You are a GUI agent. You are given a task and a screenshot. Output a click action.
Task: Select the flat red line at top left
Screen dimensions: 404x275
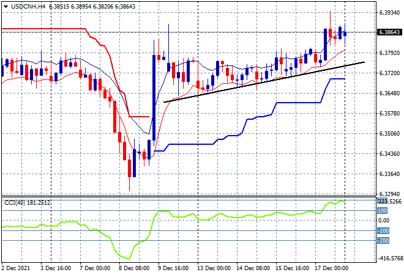[x=43, y=28]
